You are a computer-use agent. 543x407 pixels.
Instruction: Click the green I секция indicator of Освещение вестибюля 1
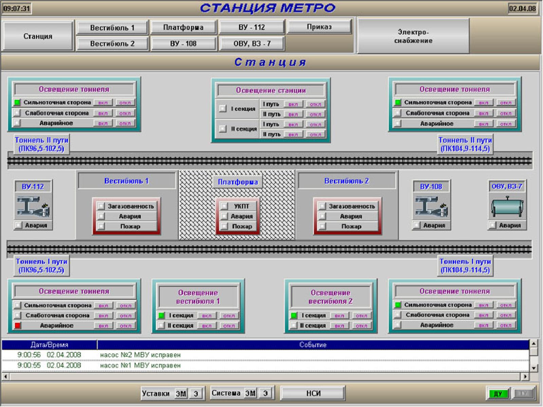(x=162, y=315)
